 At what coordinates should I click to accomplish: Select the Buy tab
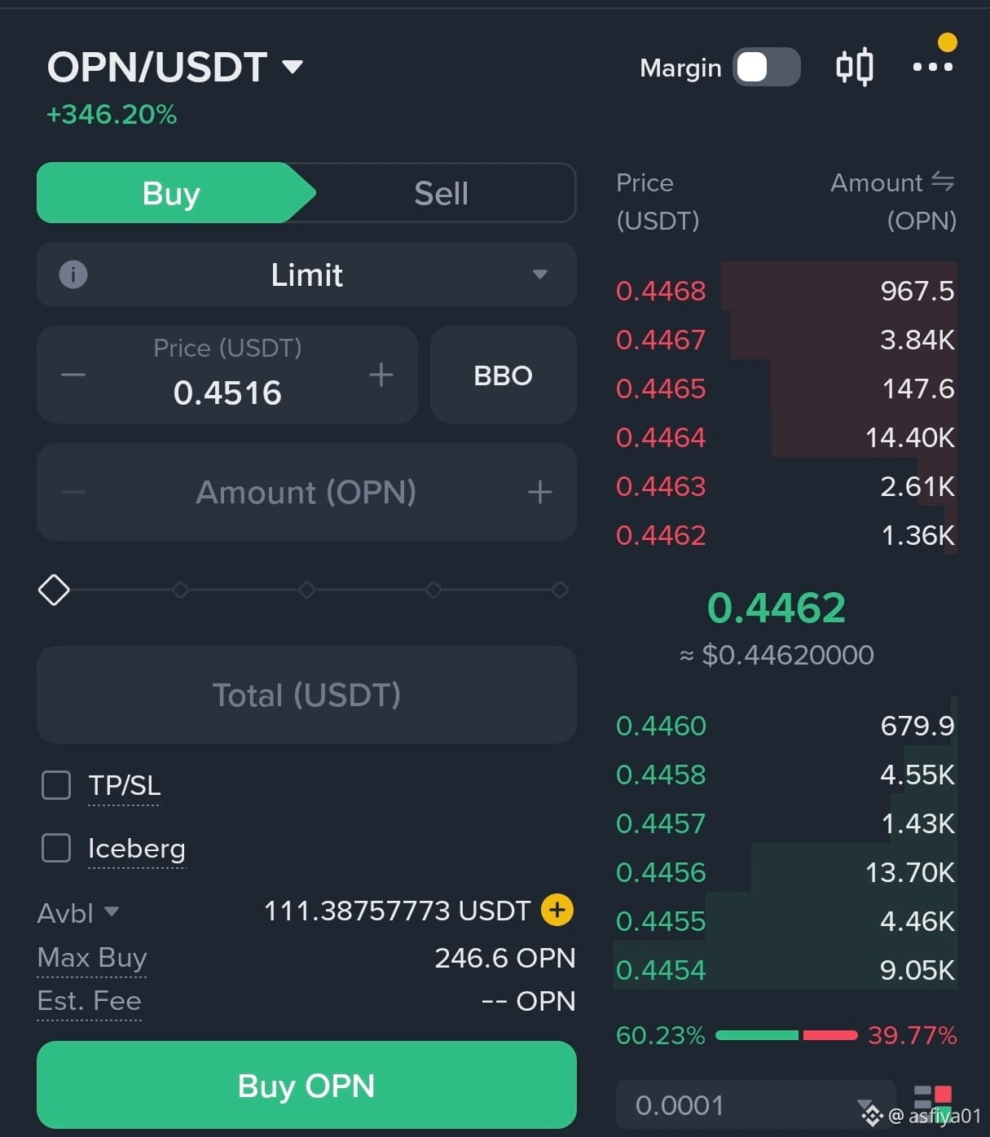coord(173,193)
